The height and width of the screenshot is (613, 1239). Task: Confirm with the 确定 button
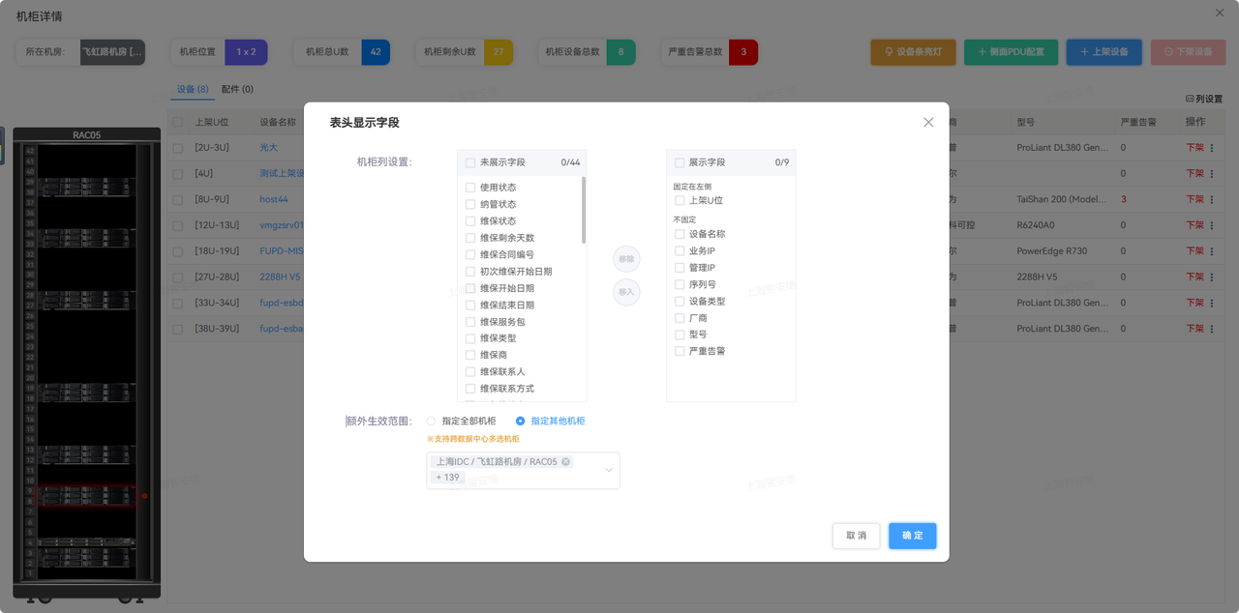point(913,536)
